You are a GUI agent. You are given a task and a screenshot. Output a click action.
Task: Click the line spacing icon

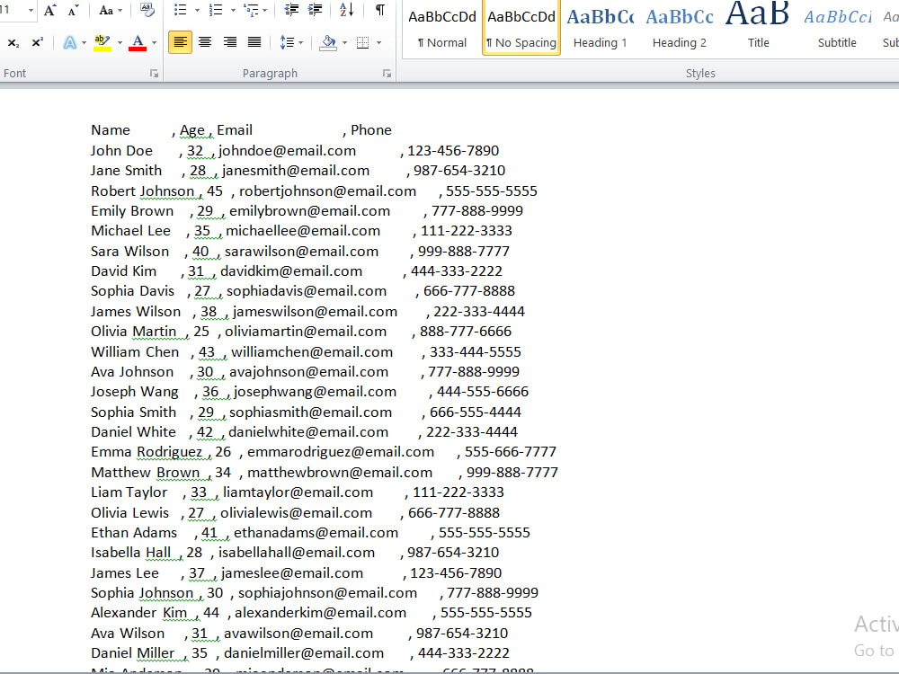coord(287,42)
